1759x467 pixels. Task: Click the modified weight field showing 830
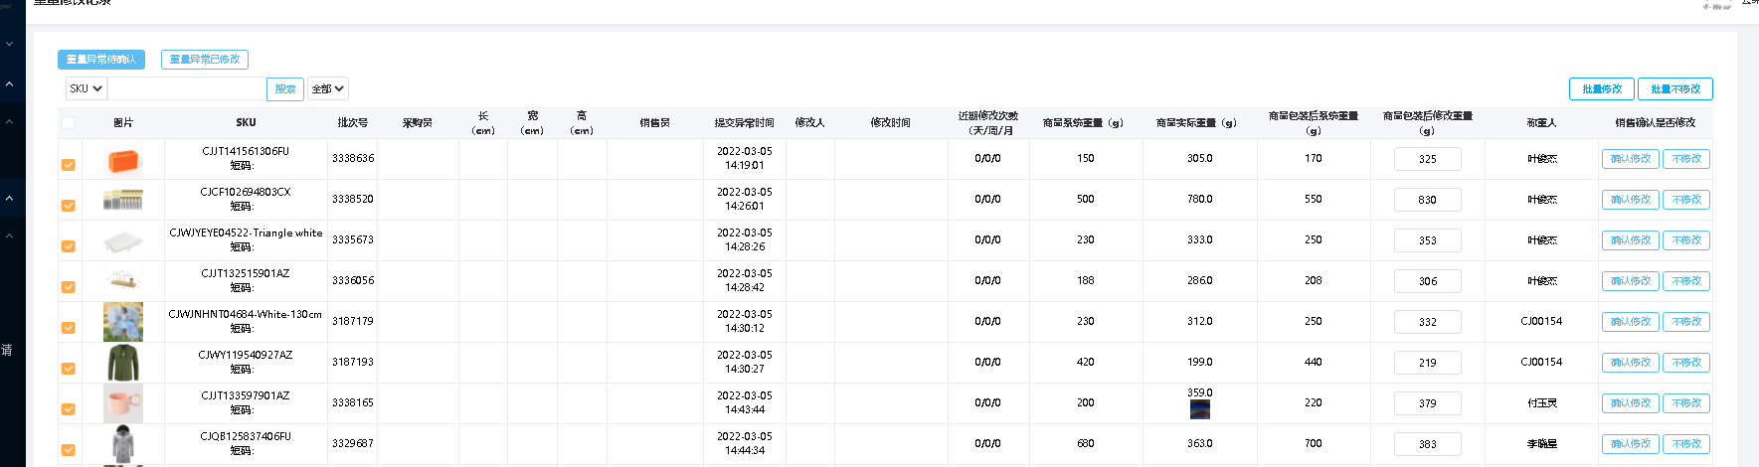click(1427, 200)
